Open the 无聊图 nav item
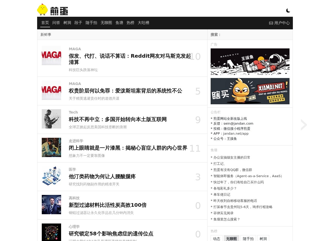This screenshot has width=330, height=241. (x=106, y=23)
